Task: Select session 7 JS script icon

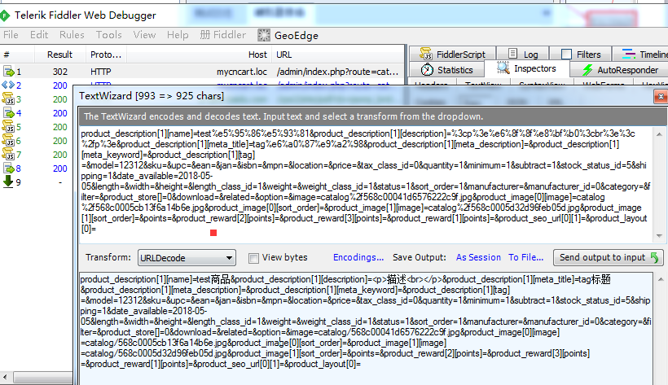Action: click(8, 155)
